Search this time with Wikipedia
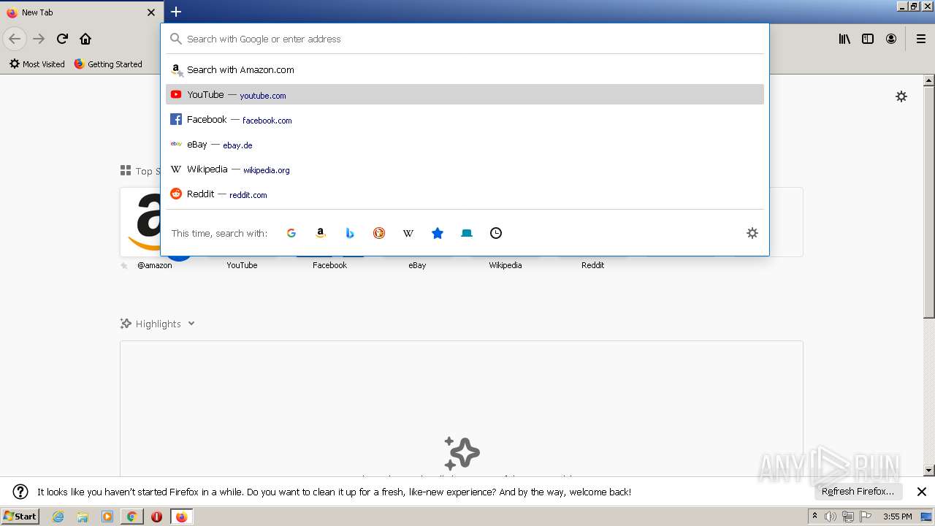The width and height of the screenshot is (935, 526). point(408,233)
